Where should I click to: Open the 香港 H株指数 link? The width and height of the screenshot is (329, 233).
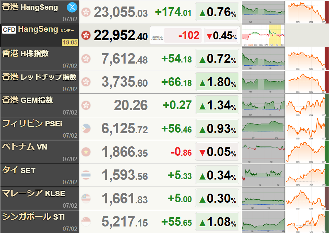point(25,53)
